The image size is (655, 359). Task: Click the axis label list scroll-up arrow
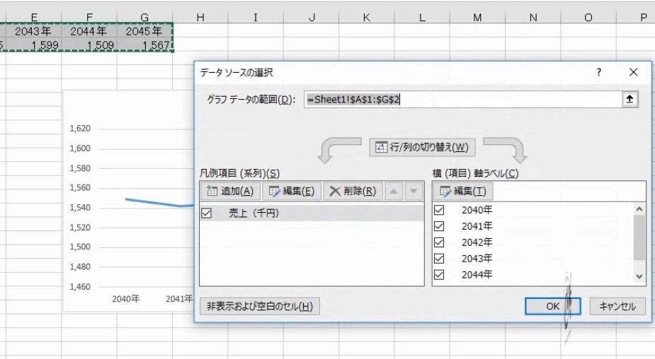[x=639, y=209]
